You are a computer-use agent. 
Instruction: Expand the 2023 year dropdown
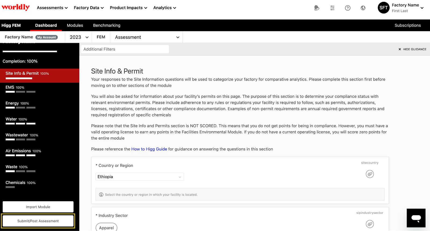click(79, 37)
